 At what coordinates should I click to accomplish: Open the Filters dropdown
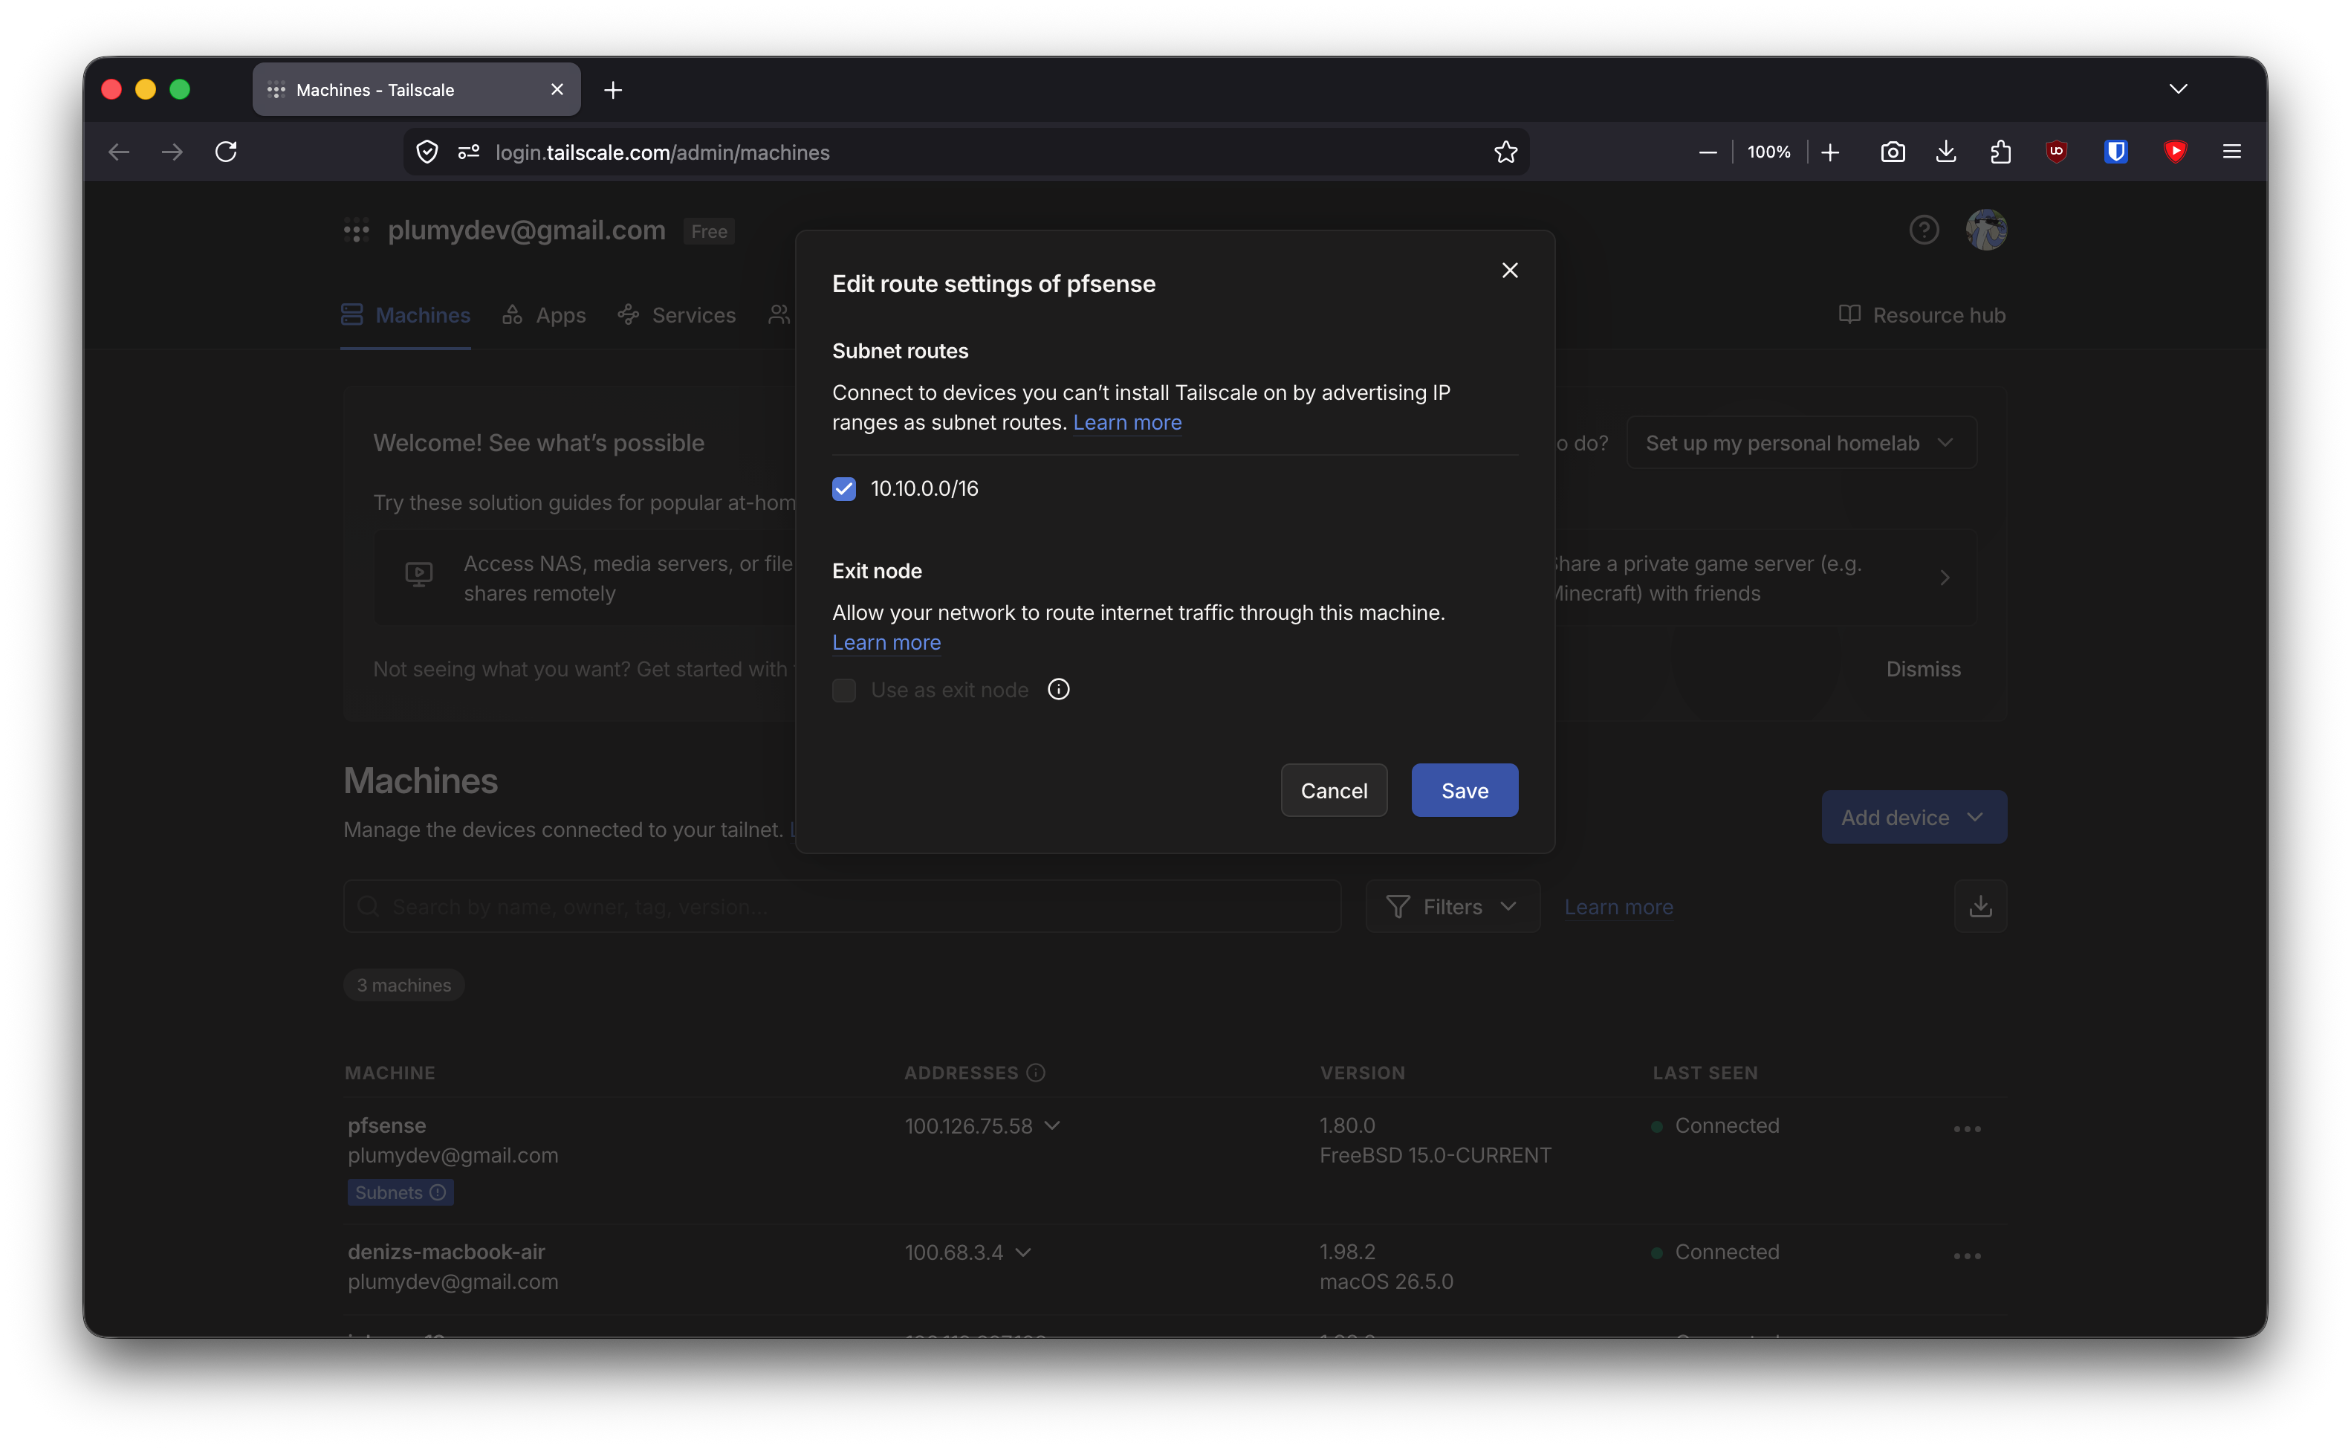(x=1452, y=906)
